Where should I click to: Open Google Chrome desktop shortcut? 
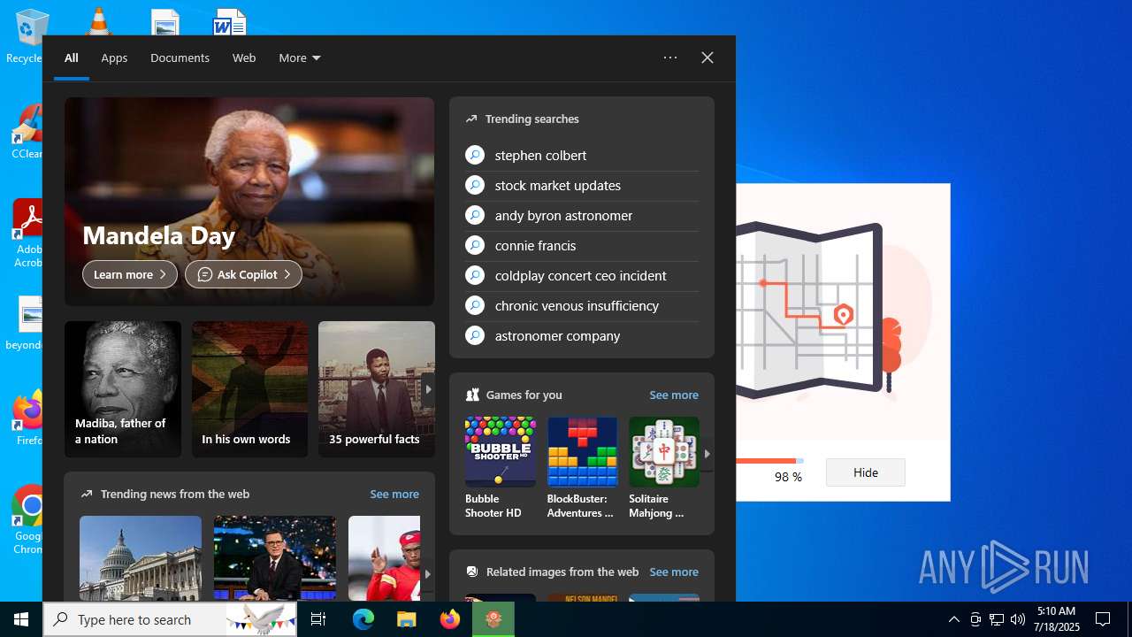click(27, 520)
